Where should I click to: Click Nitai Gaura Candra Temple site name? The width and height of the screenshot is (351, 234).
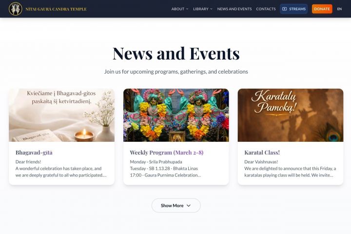coord(56,9)
